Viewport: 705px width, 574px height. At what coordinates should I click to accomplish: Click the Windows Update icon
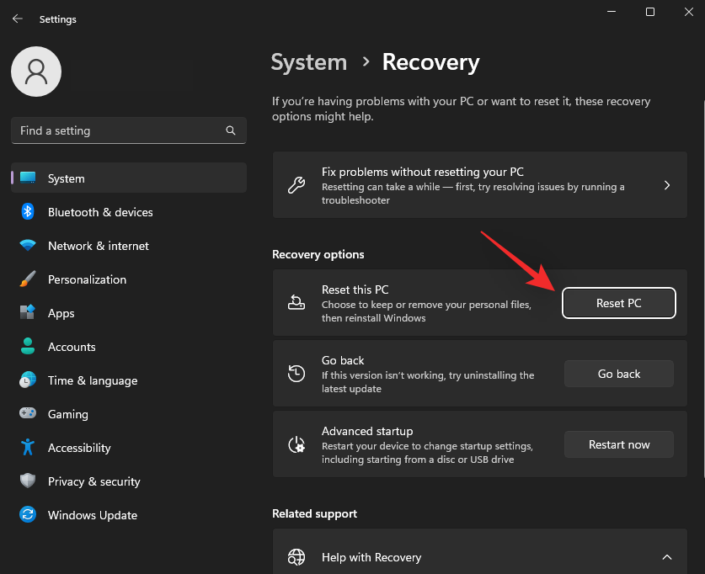point(27,515)
